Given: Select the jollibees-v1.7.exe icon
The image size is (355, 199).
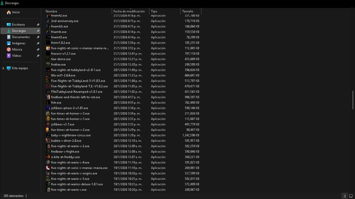Looking at the screenshot, I should [48, 124].
